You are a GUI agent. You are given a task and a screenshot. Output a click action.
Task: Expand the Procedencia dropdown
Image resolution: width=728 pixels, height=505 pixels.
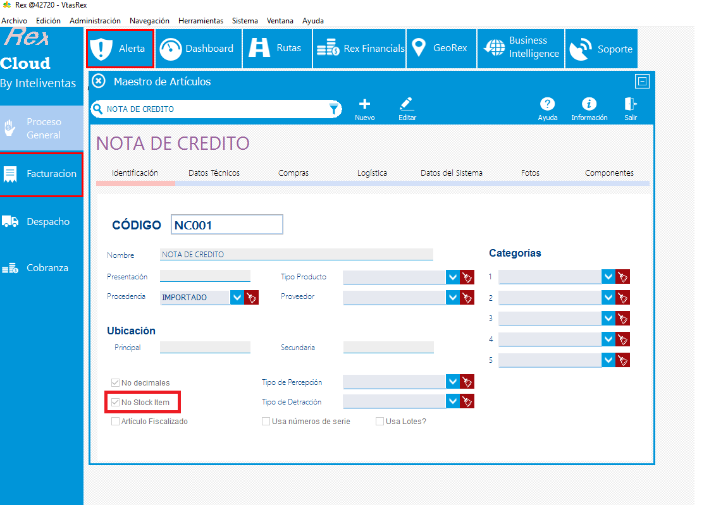click(x=237, y=298)
